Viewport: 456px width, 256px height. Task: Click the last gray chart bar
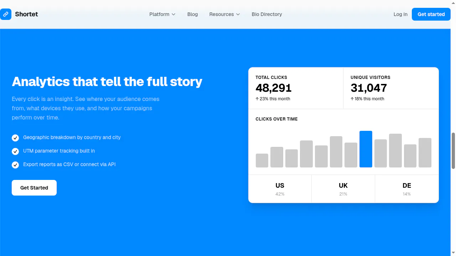tap(425, 153)
